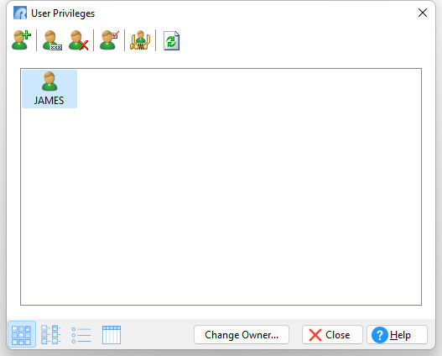
Task: Open Help for this dialog
Action: click(x=398, y=335)
